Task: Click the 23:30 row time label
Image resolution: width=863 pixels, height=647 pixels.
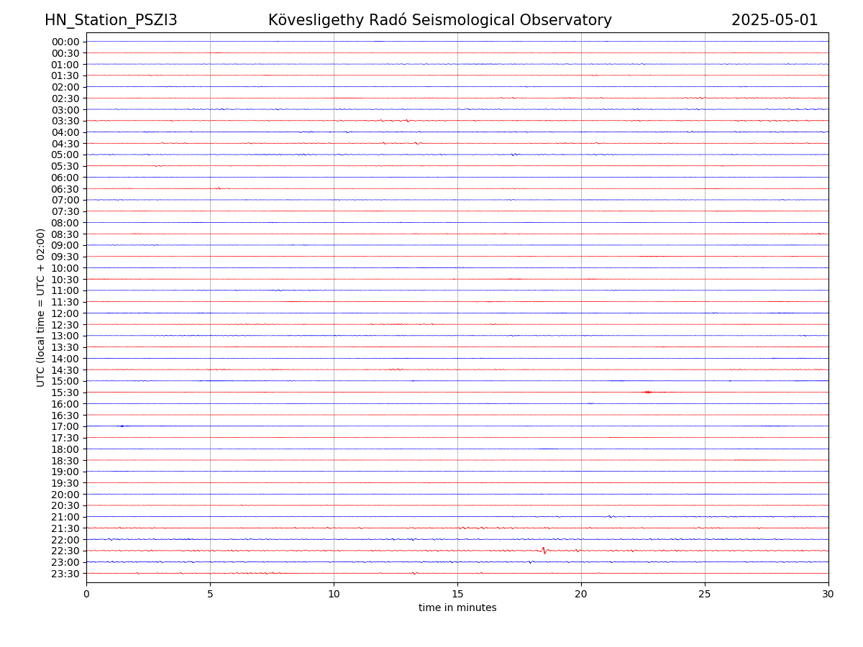Action: (65, 574)
